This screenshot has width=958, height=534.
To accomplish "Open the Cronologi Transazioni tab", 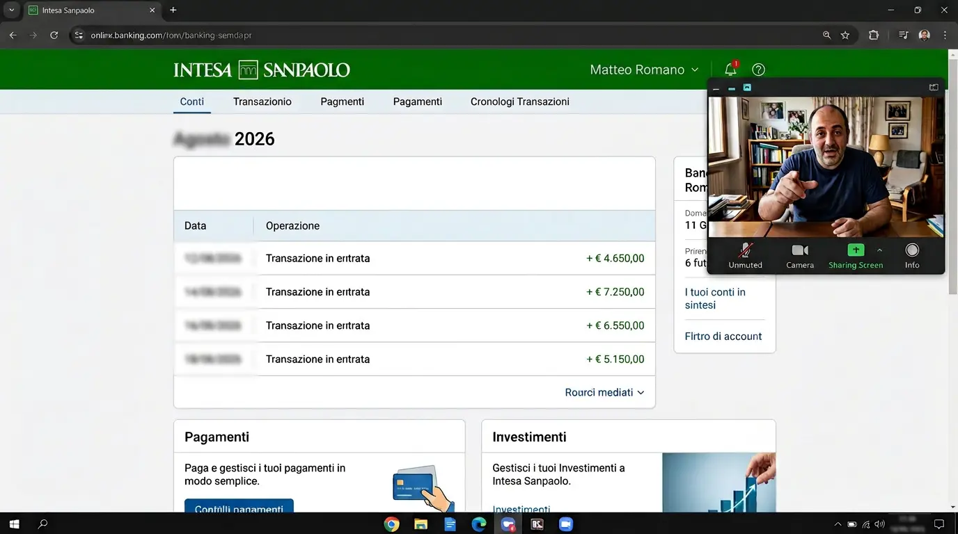I will pos(520,102).
